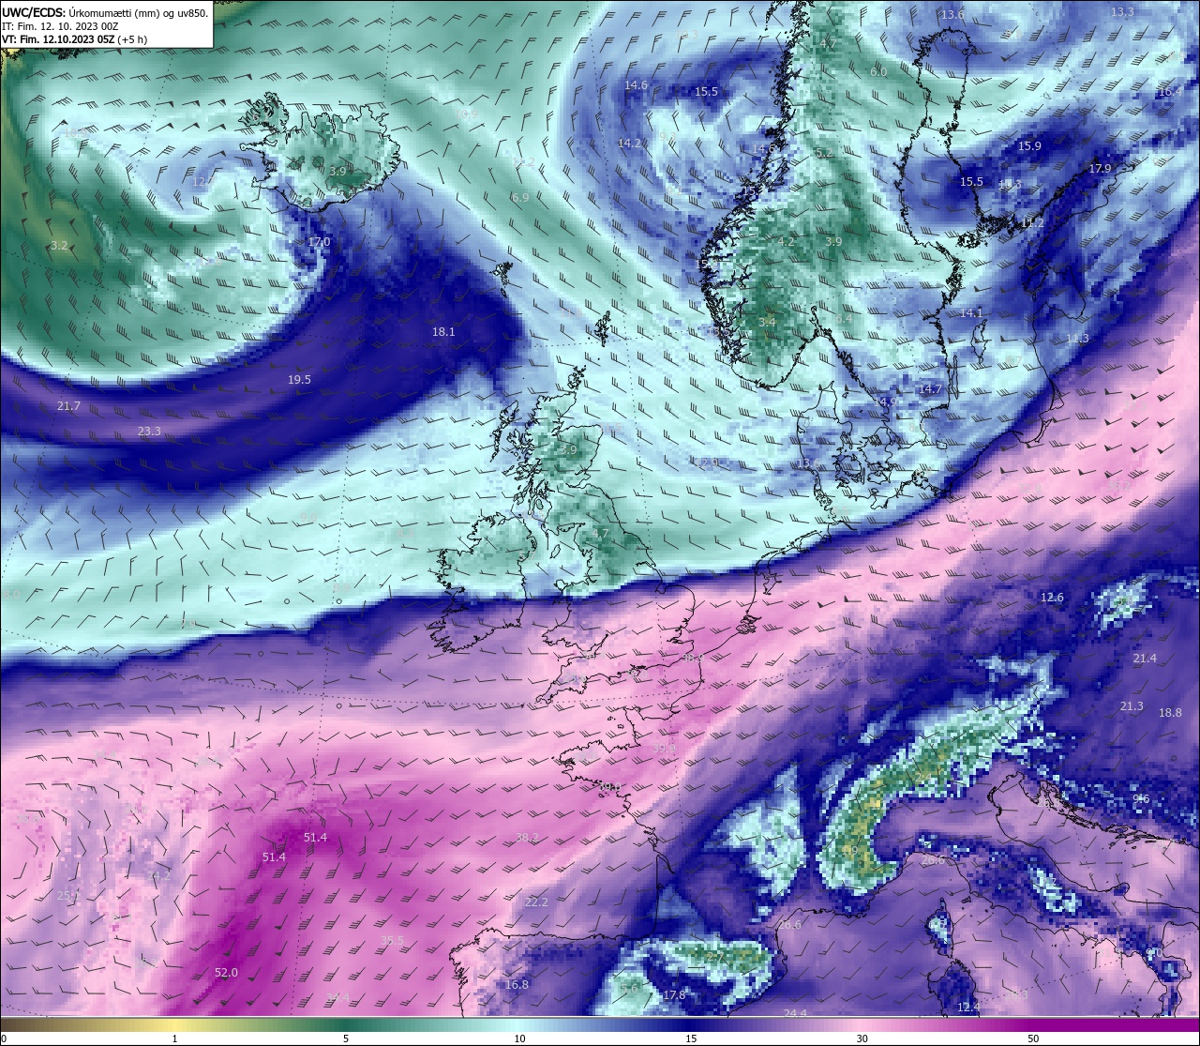Click the map value 14.7
Viewport: 1200px width, 1046px height.
point(930,389)
